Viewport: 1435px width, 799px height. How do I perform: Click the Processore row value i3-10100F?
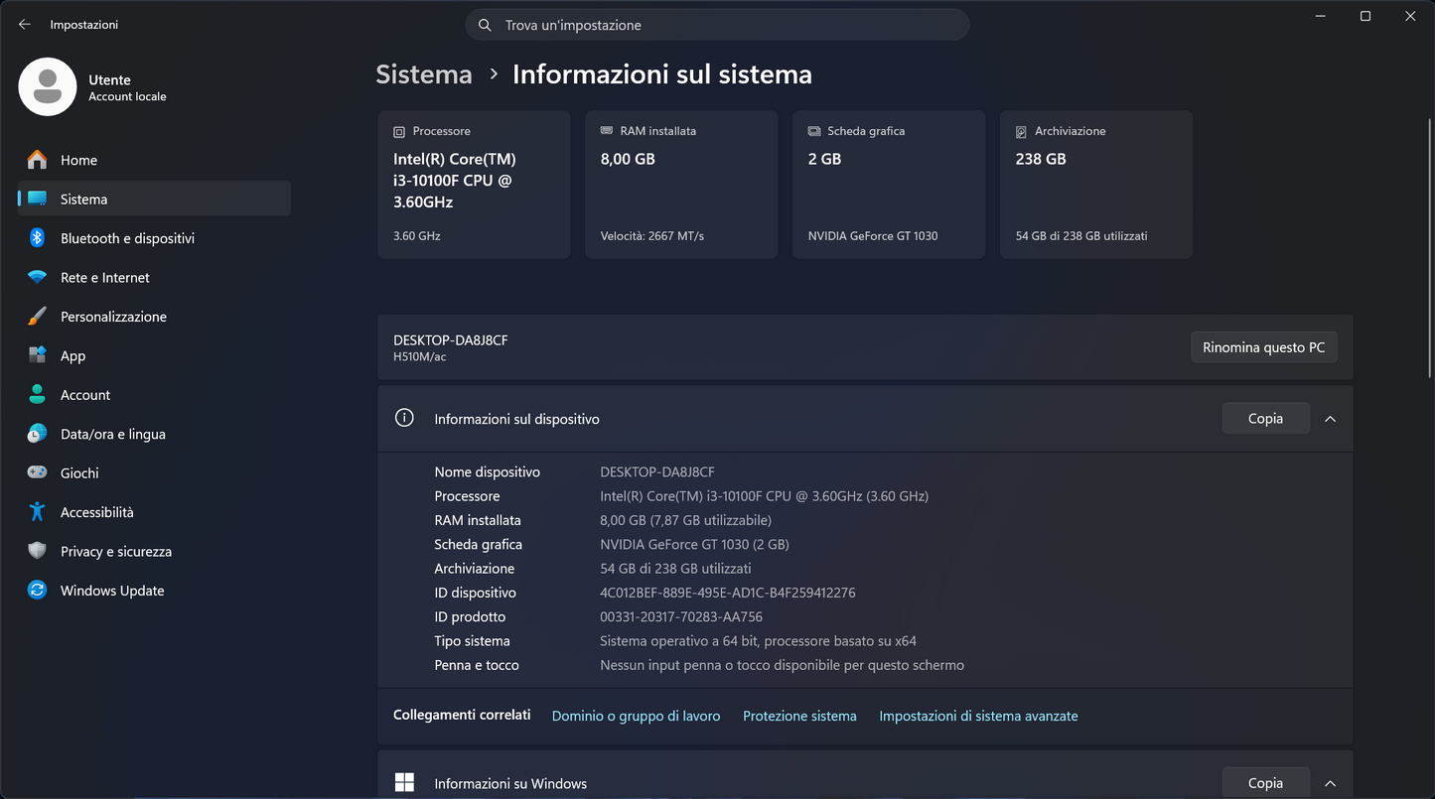tap(765, 496)
